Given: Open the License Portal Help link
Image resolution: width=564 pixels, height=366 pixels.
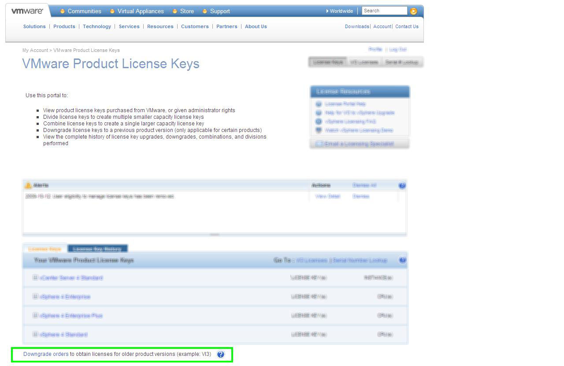Looking at the screenshot, I should (345, 104).
